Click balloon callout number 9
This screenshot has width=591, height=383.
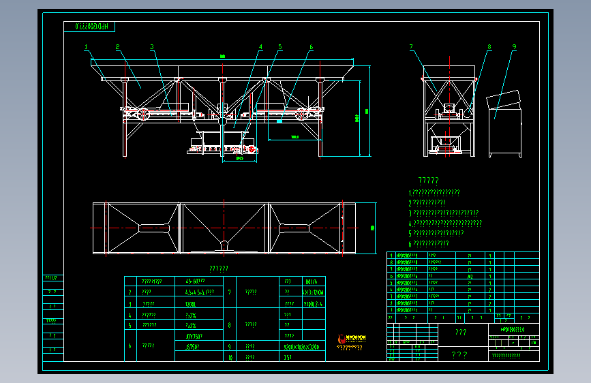point(514,47)
